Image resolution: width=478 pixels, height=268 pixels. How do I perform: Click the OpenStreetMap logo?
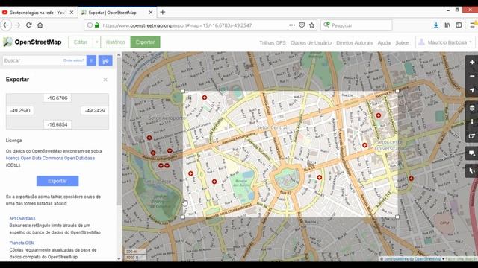coord(32,42)
